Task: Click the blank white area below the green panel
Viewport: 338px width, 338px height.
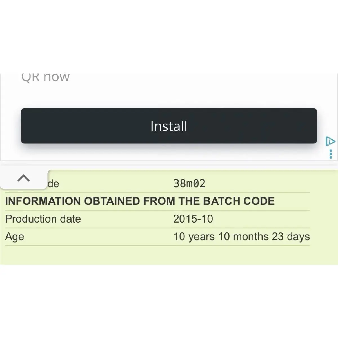Action: (x=169, y=301)
